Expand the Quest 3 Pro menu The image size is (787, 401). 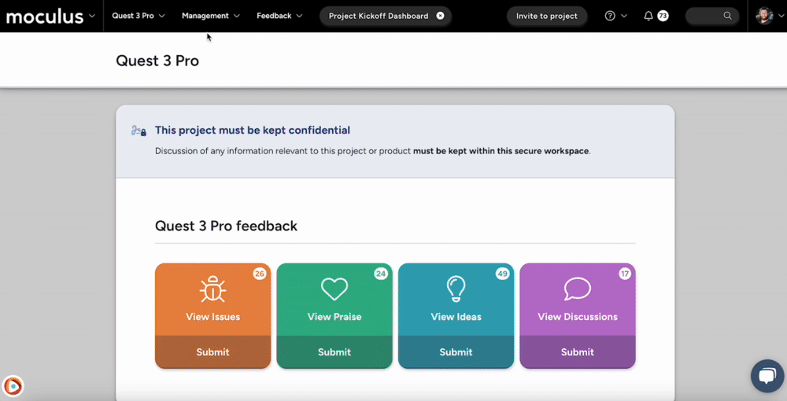click(x=139, y=16)
